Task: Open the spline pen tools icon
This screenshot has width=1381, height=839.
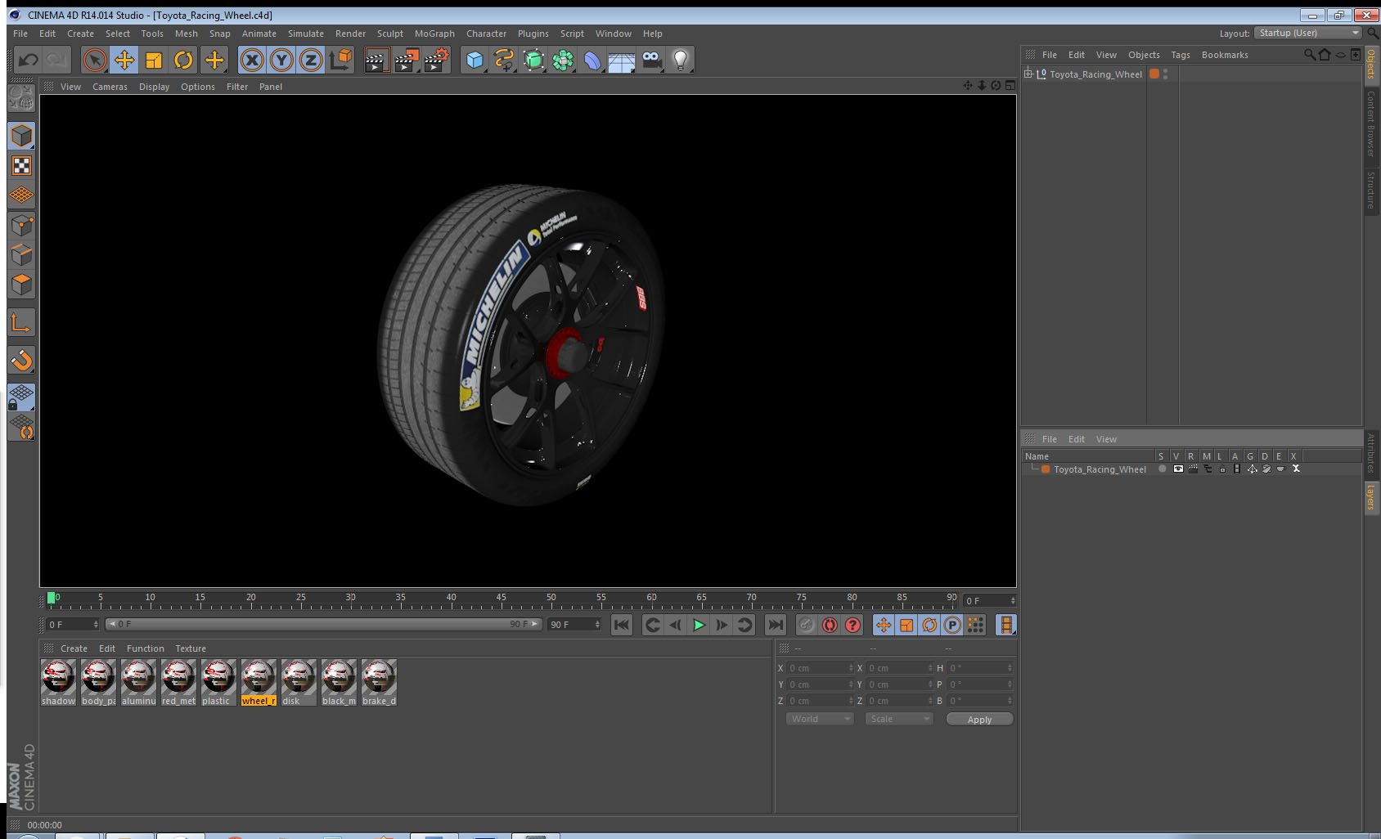Action: pos(504,60)
